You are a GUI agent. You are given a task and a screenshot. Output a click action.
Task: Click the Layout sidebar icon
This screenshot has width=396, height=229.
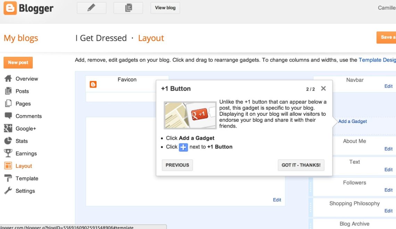pos(8,166)
